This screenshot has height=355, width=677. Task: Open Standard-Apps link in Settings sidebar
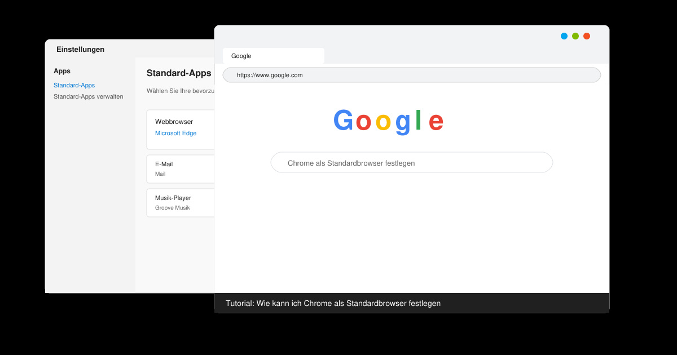pos(74,85)
